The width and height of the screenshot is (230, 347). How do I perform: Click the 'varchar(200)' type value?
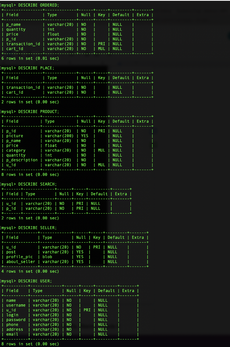pyautogui.click(x=59, y=136)
